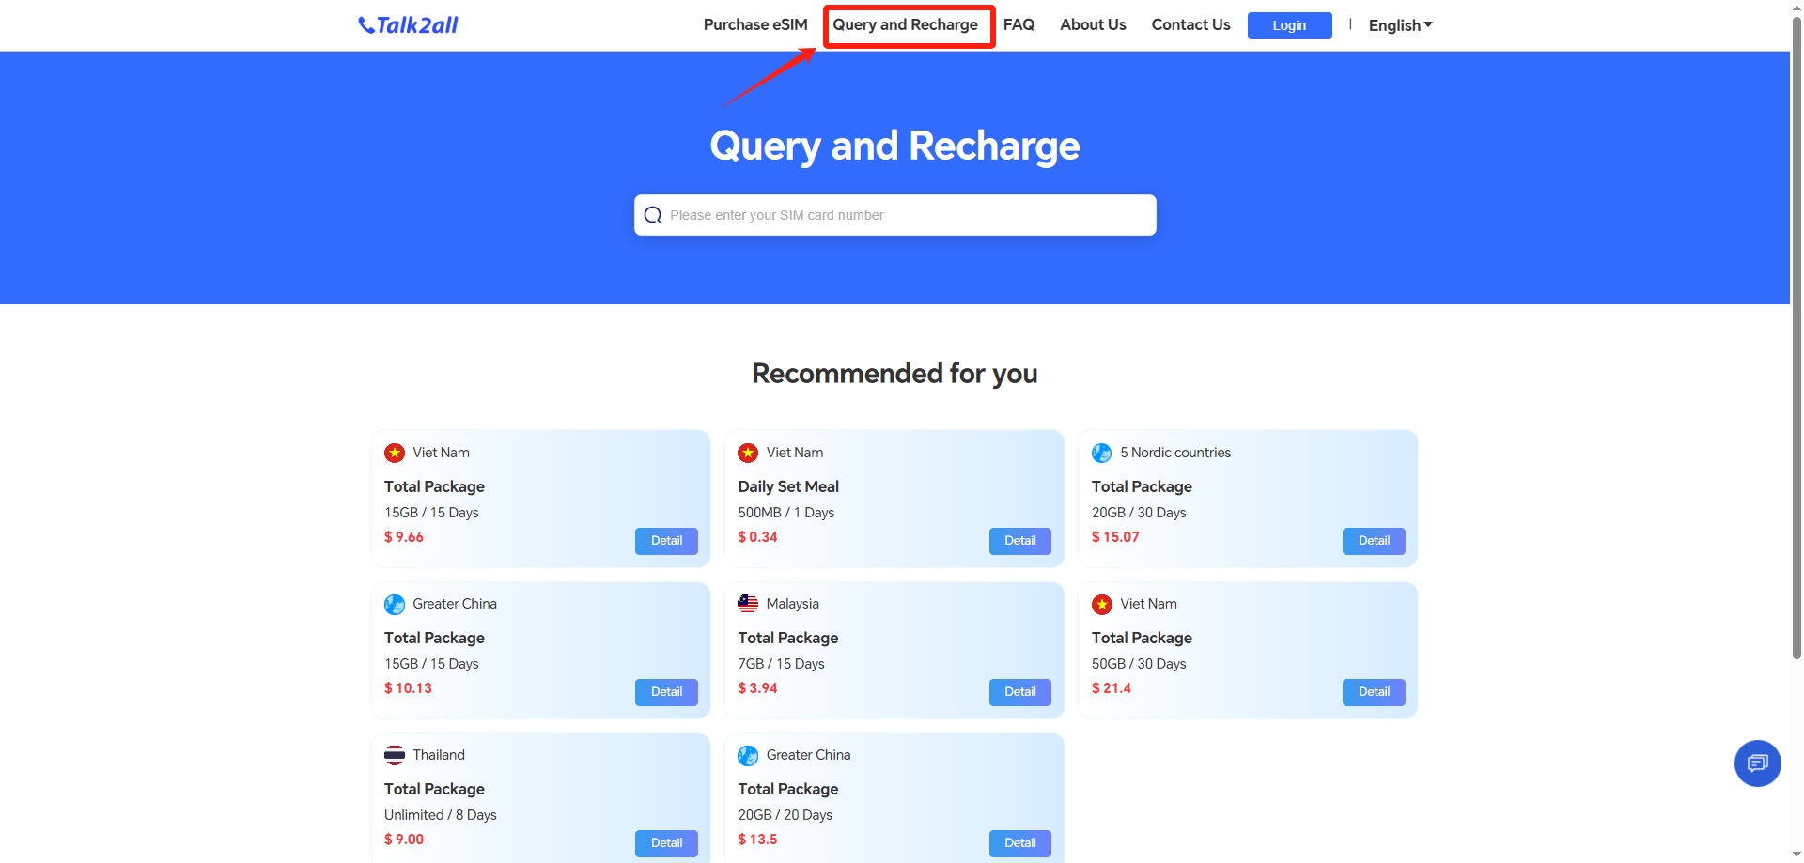The width and height of the screenshot is (1804, 863).
Task: Open the live chat support bubble
Action: pos(1757,763)
